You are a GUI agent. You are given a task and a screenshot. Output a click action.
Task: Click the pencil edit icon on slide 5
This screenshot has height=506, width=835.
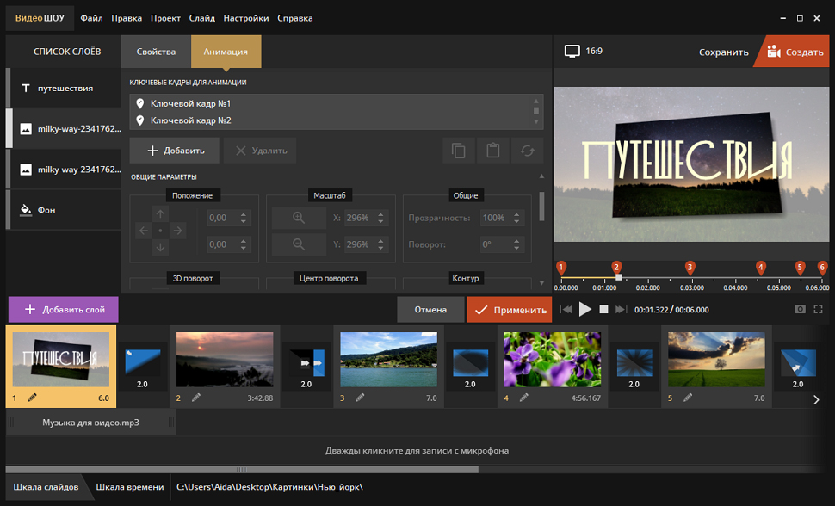click(x=688, y=398)
